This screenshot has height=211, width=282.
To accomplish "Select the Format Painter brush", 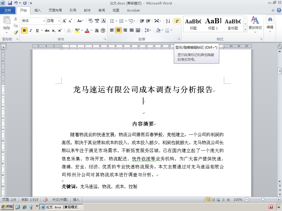I will [x=16, y=32].
